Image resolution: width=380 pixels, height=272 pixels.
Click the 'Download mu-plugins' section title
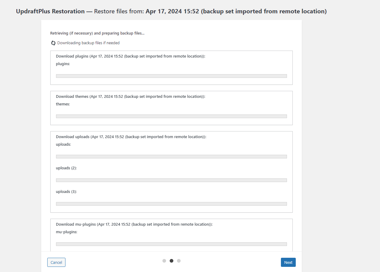pyautogui.click(x=134, y=224)
